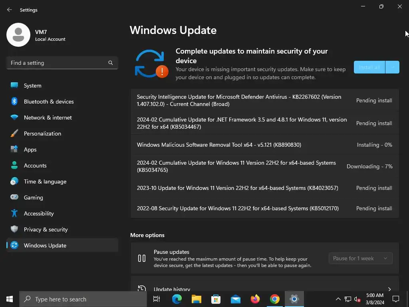Click the Find a setting search box
The height and width of the screenshot is (307, 409).
(62, 63)
